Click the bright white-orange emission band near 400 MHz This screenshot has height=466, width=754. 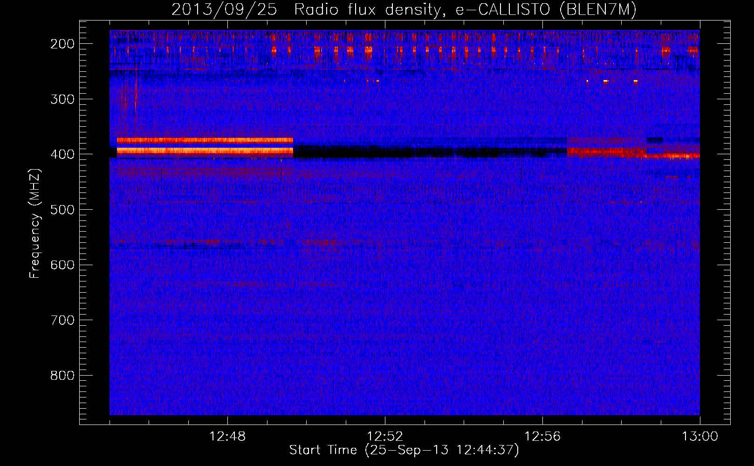point(205,151)
